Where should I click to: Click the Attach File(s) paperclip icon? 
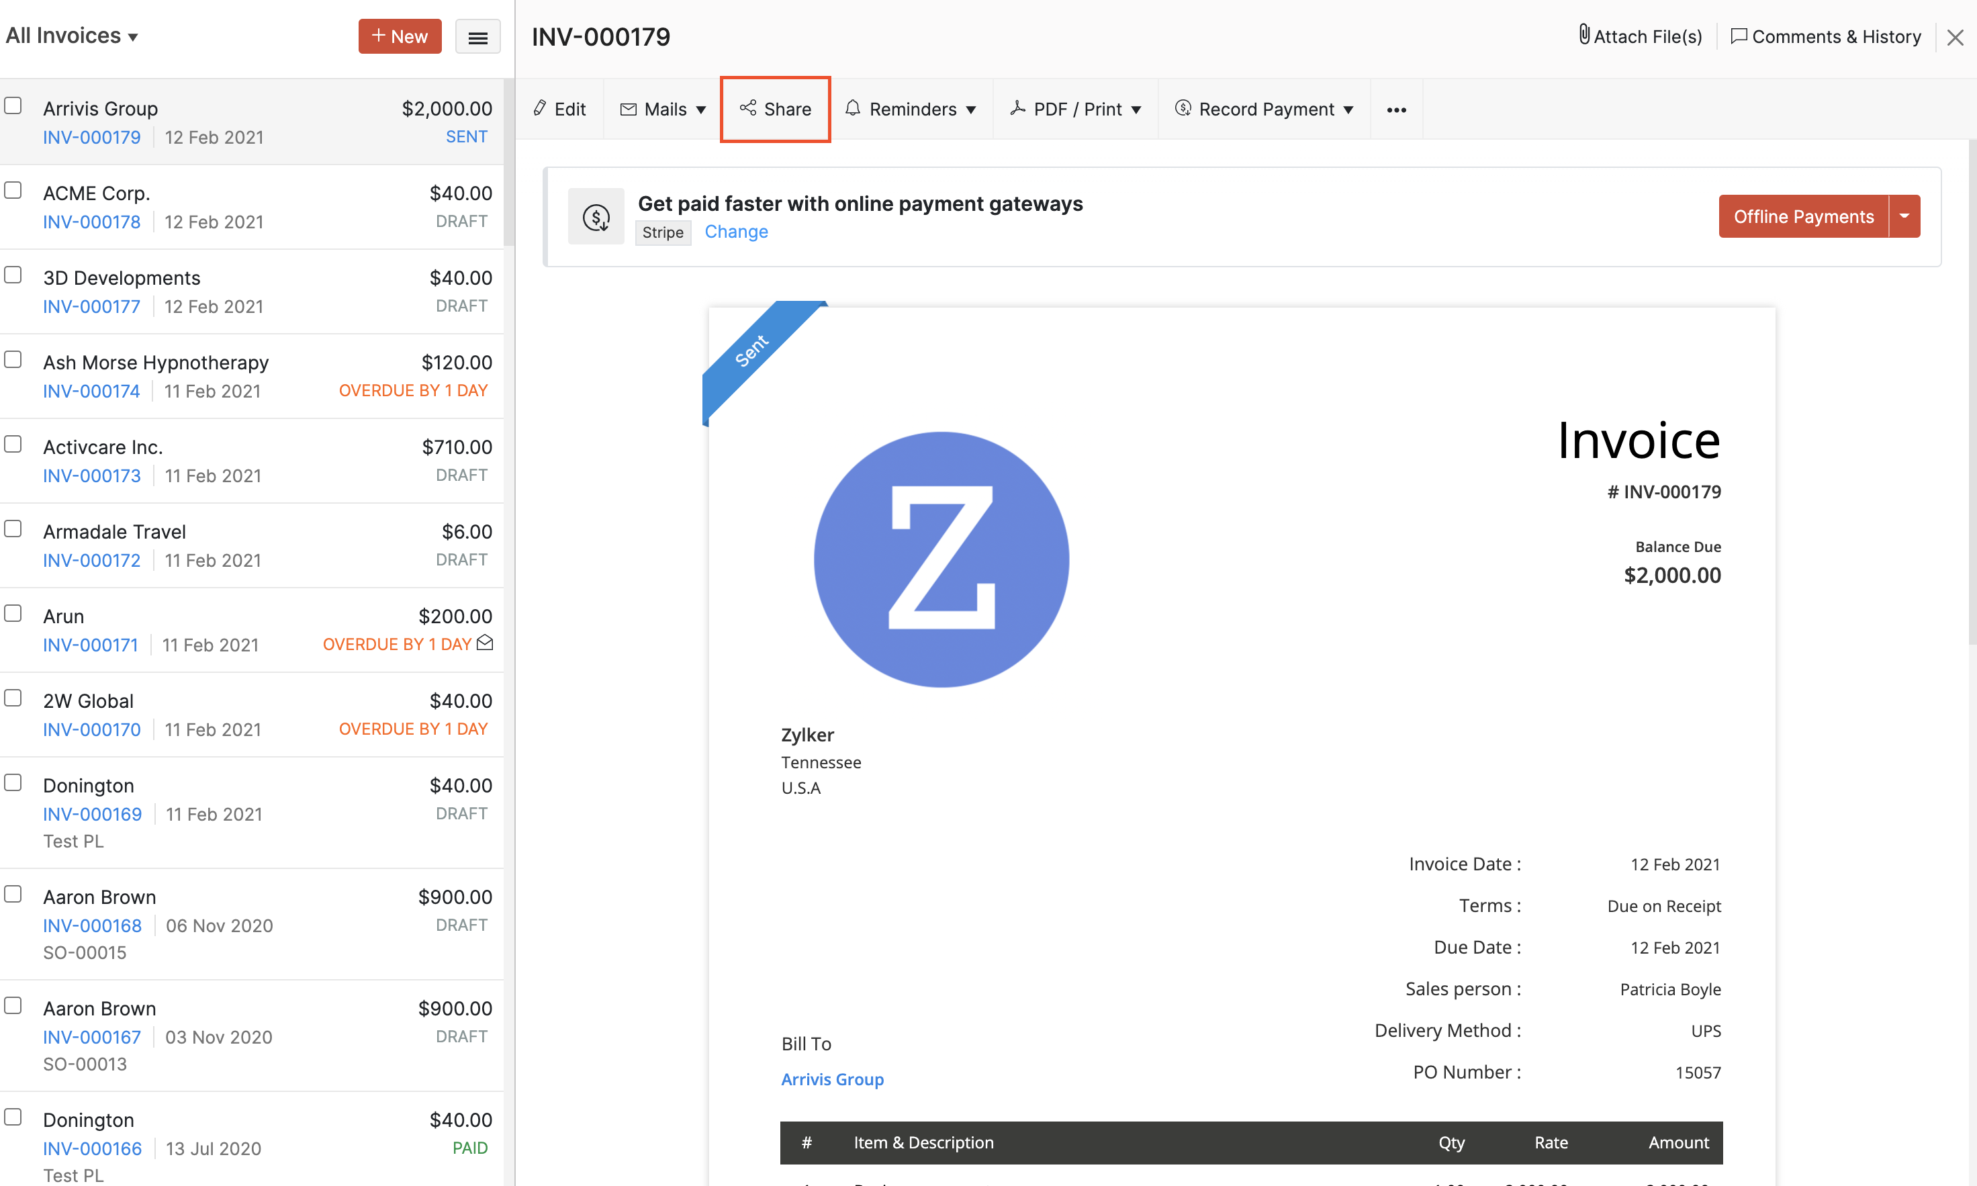coord(1584,36)
